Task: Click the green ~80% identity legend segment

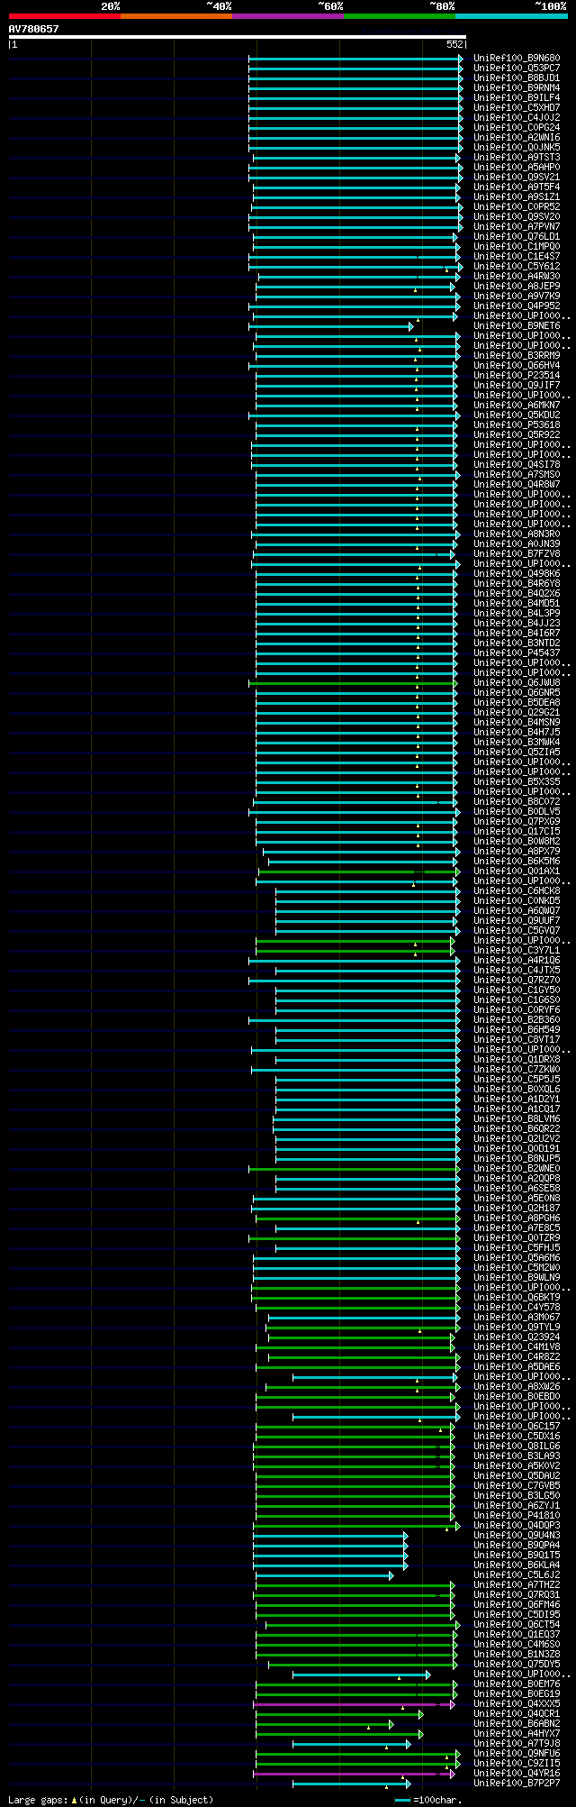Action: (400, 16)
